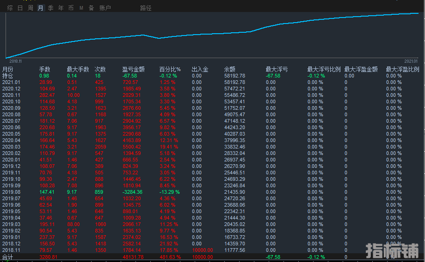Open the 币 currency tab
The image size is (425, 262).
[71, 8]
